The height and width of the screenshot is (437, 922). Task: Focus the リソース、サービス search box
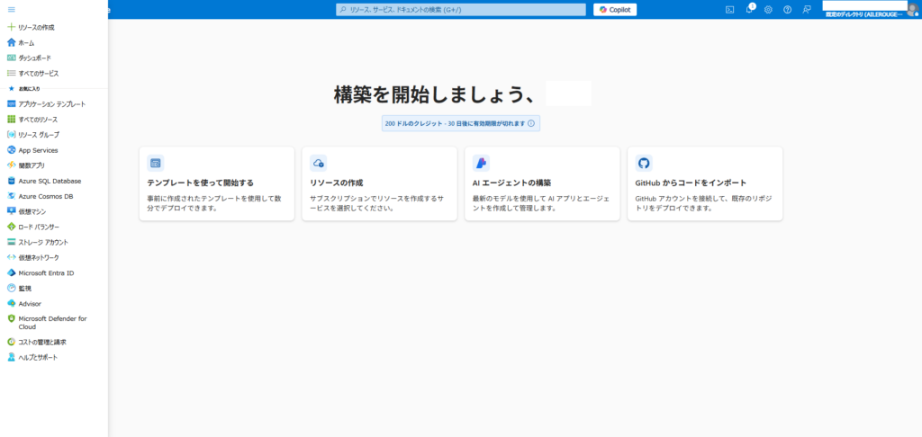[461, 9]
